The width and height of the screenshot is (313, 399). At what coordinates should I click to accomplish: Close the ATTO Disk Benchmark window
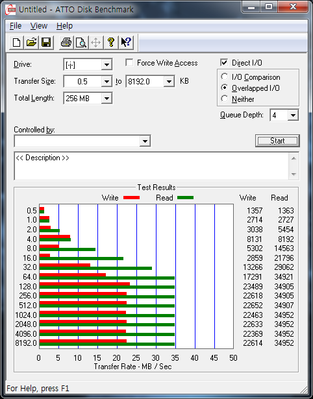click(293, 7)
